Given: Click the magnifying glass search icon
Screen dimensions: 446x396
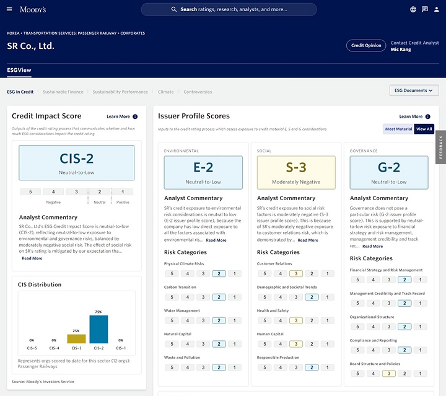Looking at the screenshot, I should pos(174,9).
